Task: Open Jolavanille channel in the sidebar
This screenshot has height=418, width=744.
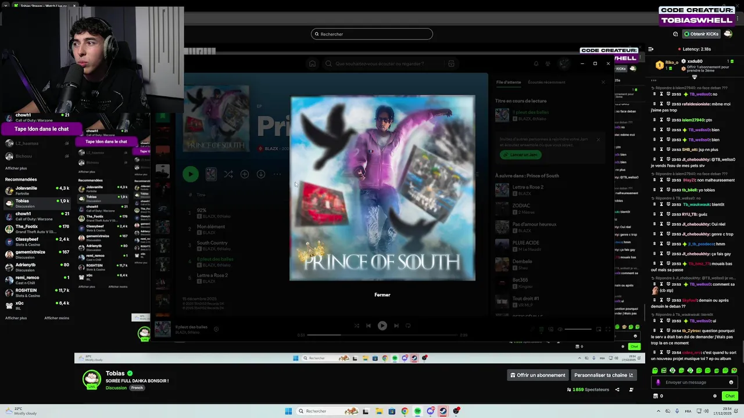Action: tap(37, 190)
